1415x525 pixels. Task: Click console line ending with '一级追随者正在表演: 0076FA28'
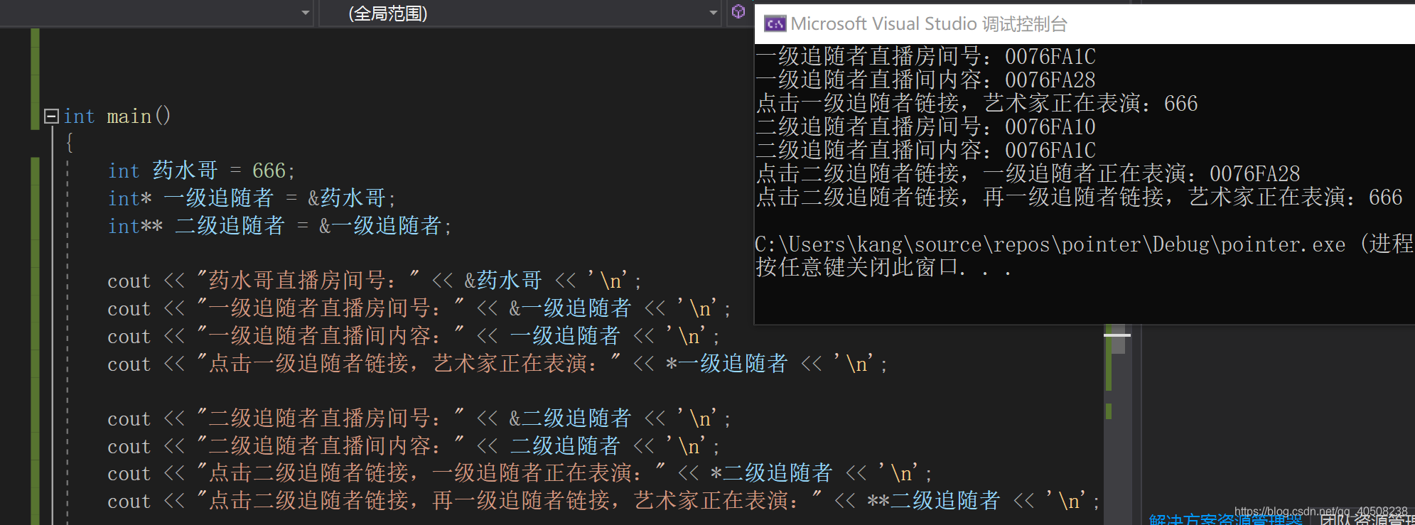click(1028, 173)
